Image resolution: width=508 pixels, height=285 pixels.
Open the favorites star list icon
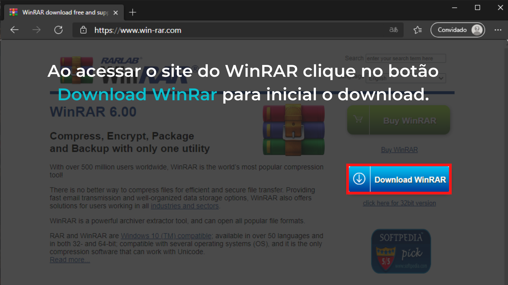click(x=418, y=30)
